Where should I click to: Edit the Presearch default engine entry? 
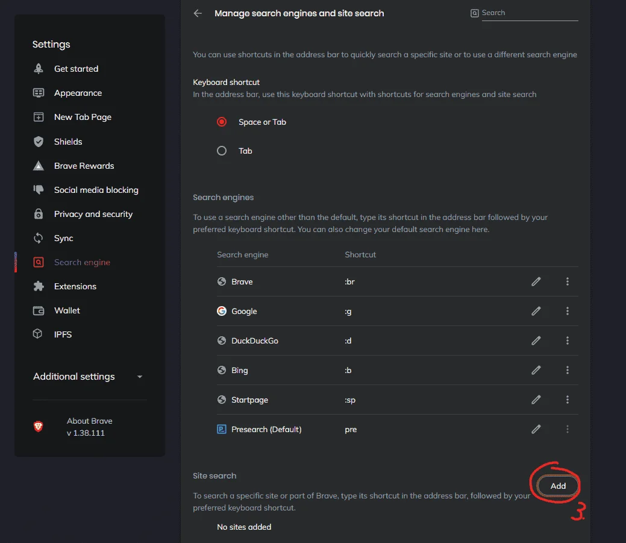[x=536, y=429]
